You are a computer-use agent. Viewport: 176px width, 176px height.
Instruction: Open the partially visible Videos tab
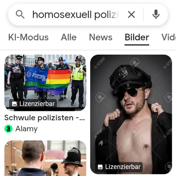[169, 37]
